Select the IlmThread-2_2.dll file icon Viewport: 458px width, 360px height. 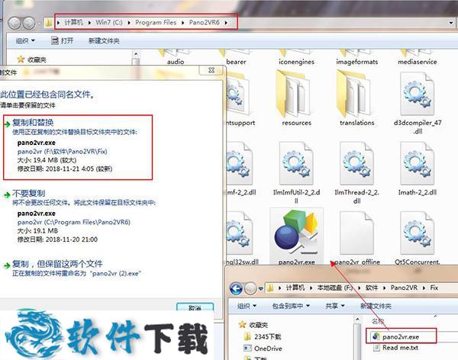pos(356,163)
